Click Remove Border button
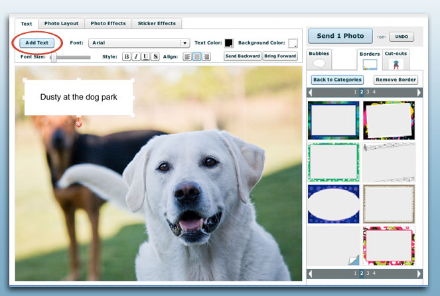This screenshot has height=296, width=440. [x=396, y=80]
